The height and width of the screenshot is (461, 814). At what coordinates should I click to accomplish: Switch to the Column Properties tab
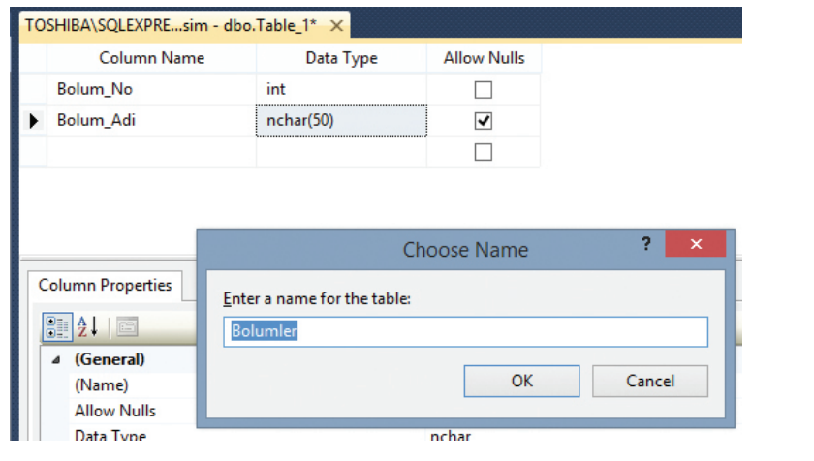pyautogui.click(x=105, y=285)
